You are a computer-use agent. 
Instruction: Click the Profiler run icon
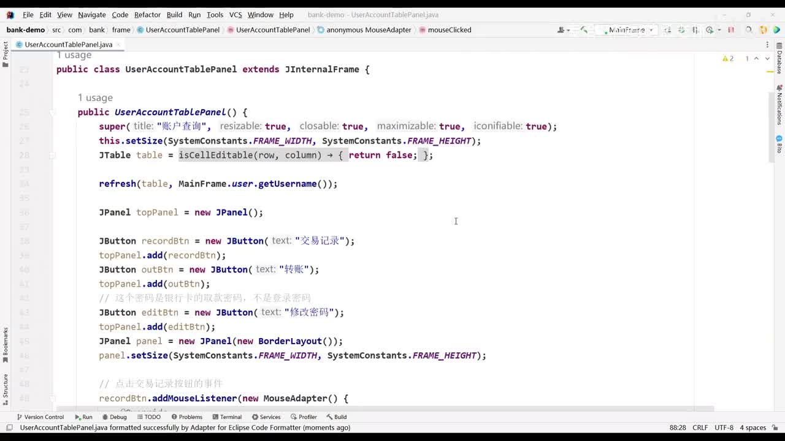coord(710,30)
